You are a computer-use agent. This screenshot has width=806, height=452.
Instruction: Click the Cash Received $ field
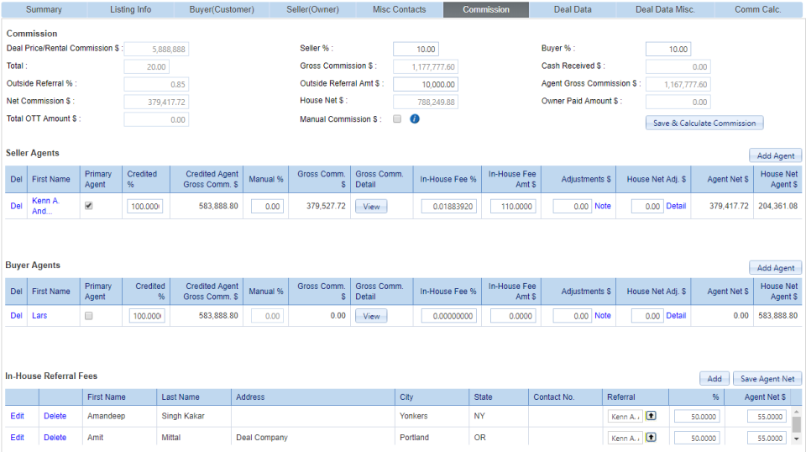(x=678, y=66)
